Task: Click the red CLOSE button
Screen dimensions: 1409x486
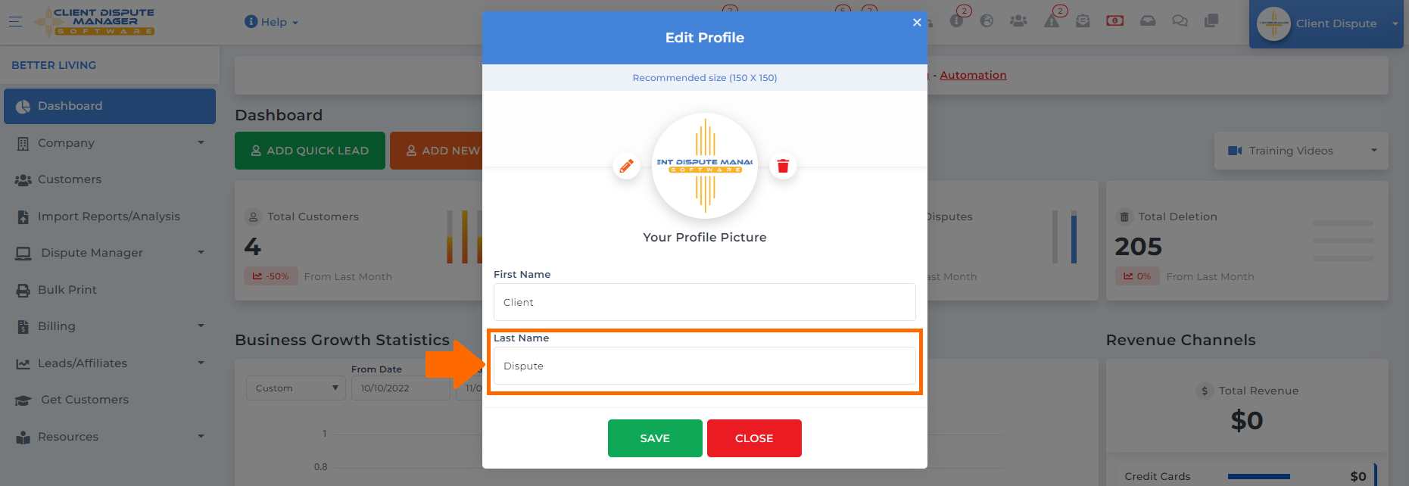Action: 754,438
